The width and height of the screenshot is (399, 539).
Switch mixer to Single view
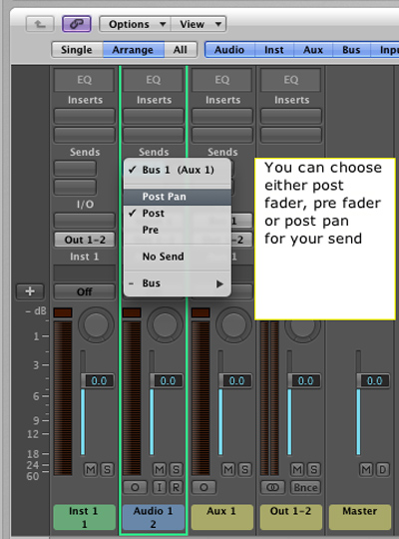click(x=77, y=50)
